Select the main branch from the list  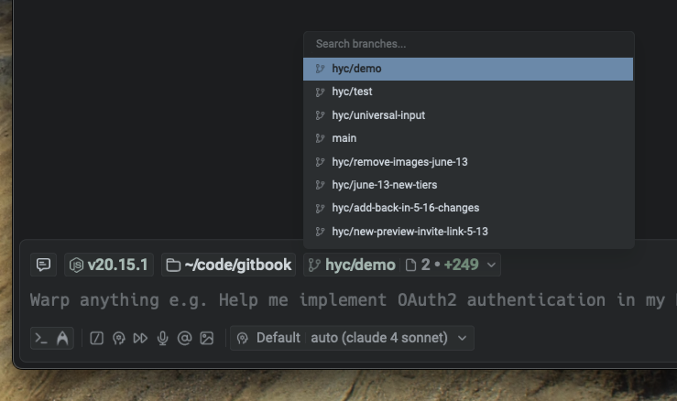click(344, 138)
